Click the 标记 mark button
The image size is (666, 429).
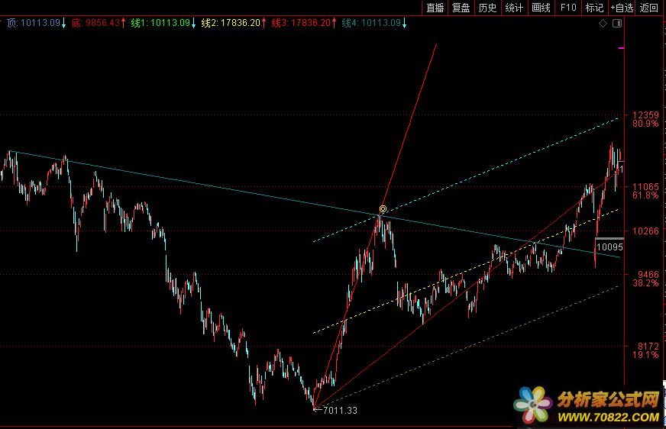593,8
